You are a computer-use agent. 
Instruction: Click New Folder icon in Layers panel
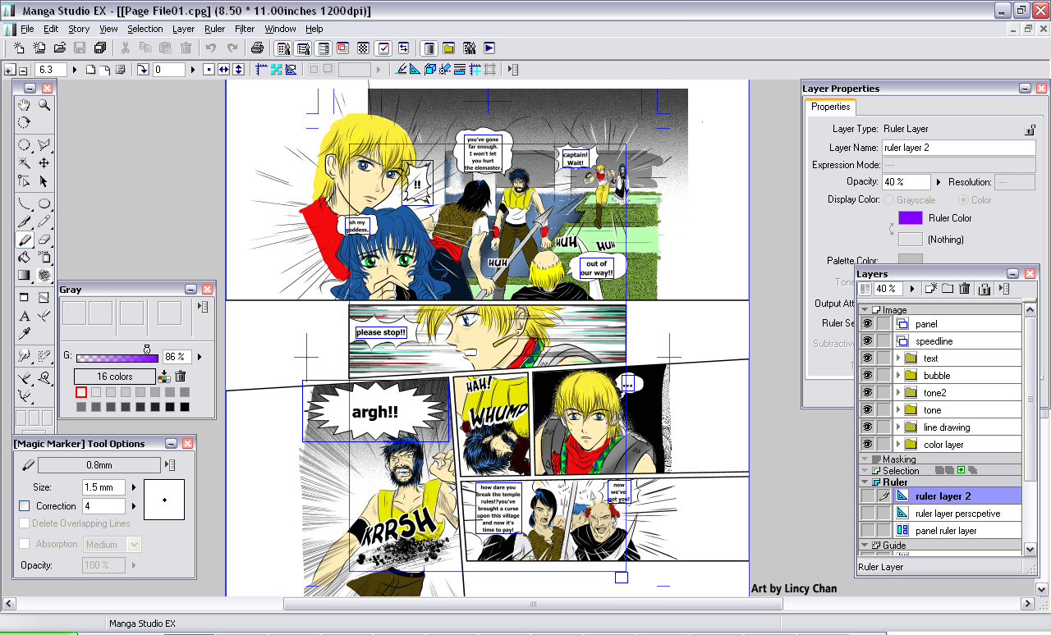tap(948, 289)
